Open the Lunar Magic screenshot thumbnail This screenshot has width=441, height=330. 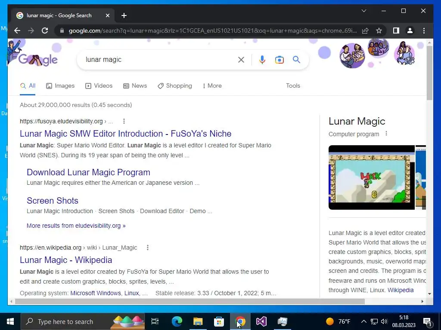(x=371, y=177)
